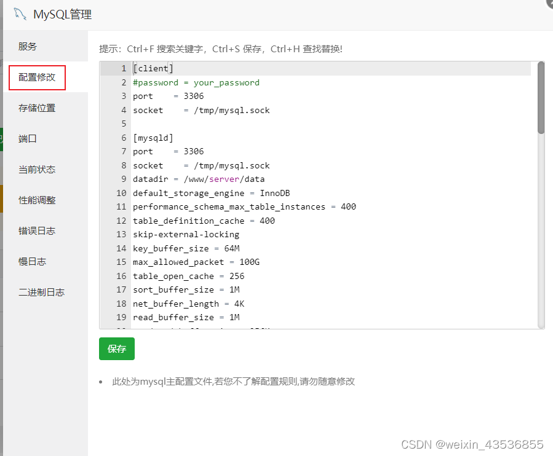
Task: Click the net_buffer_length = 4K line
Action: pyautogui.click(x=189, y=304)
